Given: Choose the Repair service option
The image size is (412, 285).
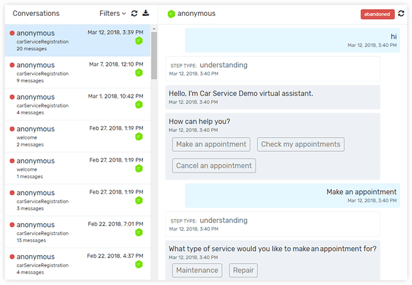Looking at the screenshot, I should tap(243, 270).
